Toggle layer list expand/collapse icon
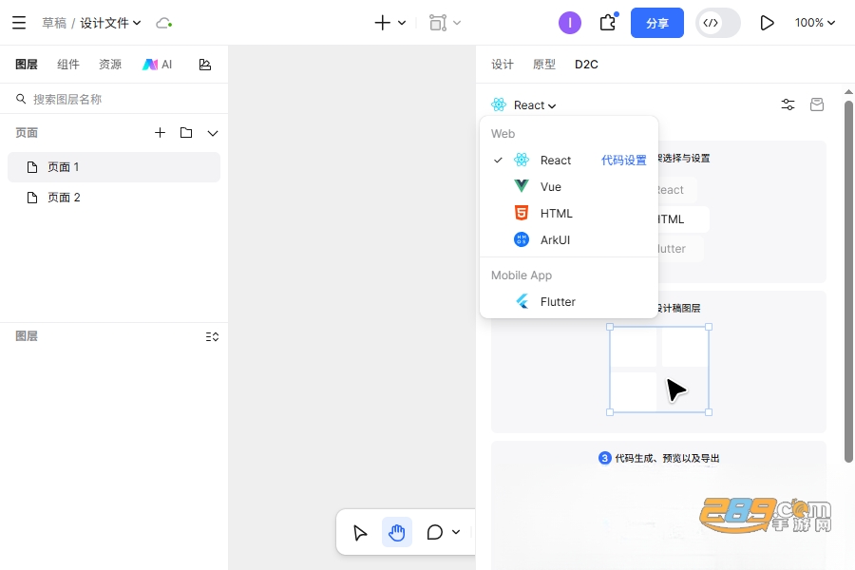 coord(212,336)
